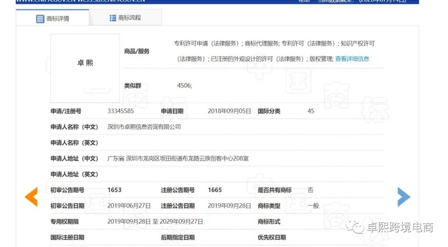Image resolution: width=448 pixels, height=247 pixels.
Task: Go to next trademark with blue arrow
Action: point(404,197)
